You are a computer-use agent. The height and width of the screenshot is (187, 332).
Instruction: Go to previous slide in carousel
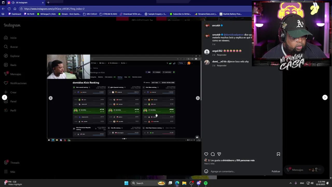pyautogui.click(x=51, y=98)
